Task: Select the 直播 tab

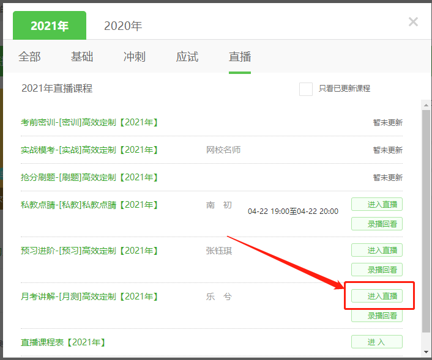Action: coord(240,57)
